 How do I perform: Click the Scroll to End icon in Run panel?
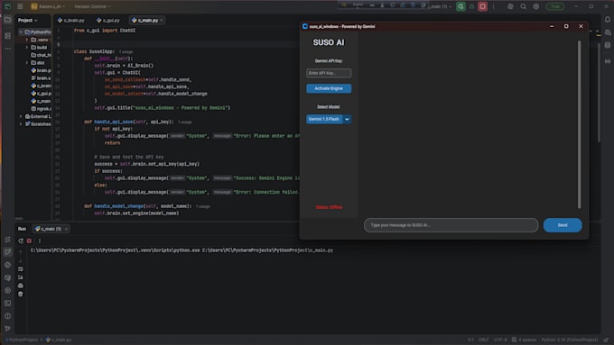(21, 277)
